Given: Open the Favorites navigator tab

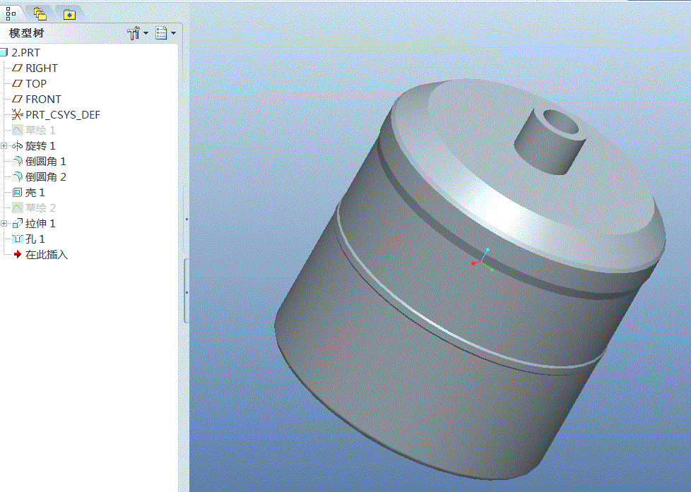Looking at the screenshot, I should (x=69, y=15).
